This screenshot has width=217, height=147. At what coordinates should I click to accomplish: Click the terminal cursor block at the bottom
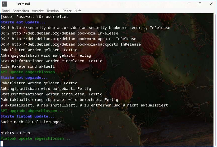pyautogui.click(x=2, y=144)
